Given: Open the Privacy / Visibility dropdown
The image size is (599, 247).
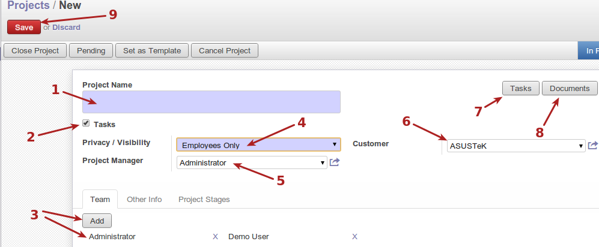Looking at the screenshot, I should click(x=258, y=145).
